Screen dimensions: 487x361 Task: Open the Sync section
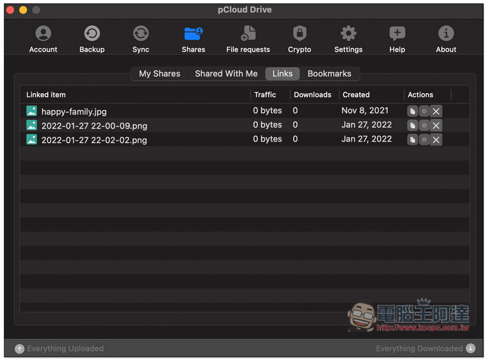141,39
